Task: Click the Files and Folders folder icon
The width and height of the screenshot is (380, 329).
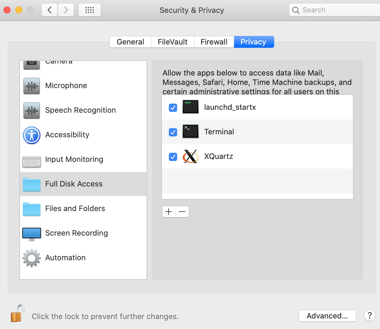Action: tap(32, 209)
